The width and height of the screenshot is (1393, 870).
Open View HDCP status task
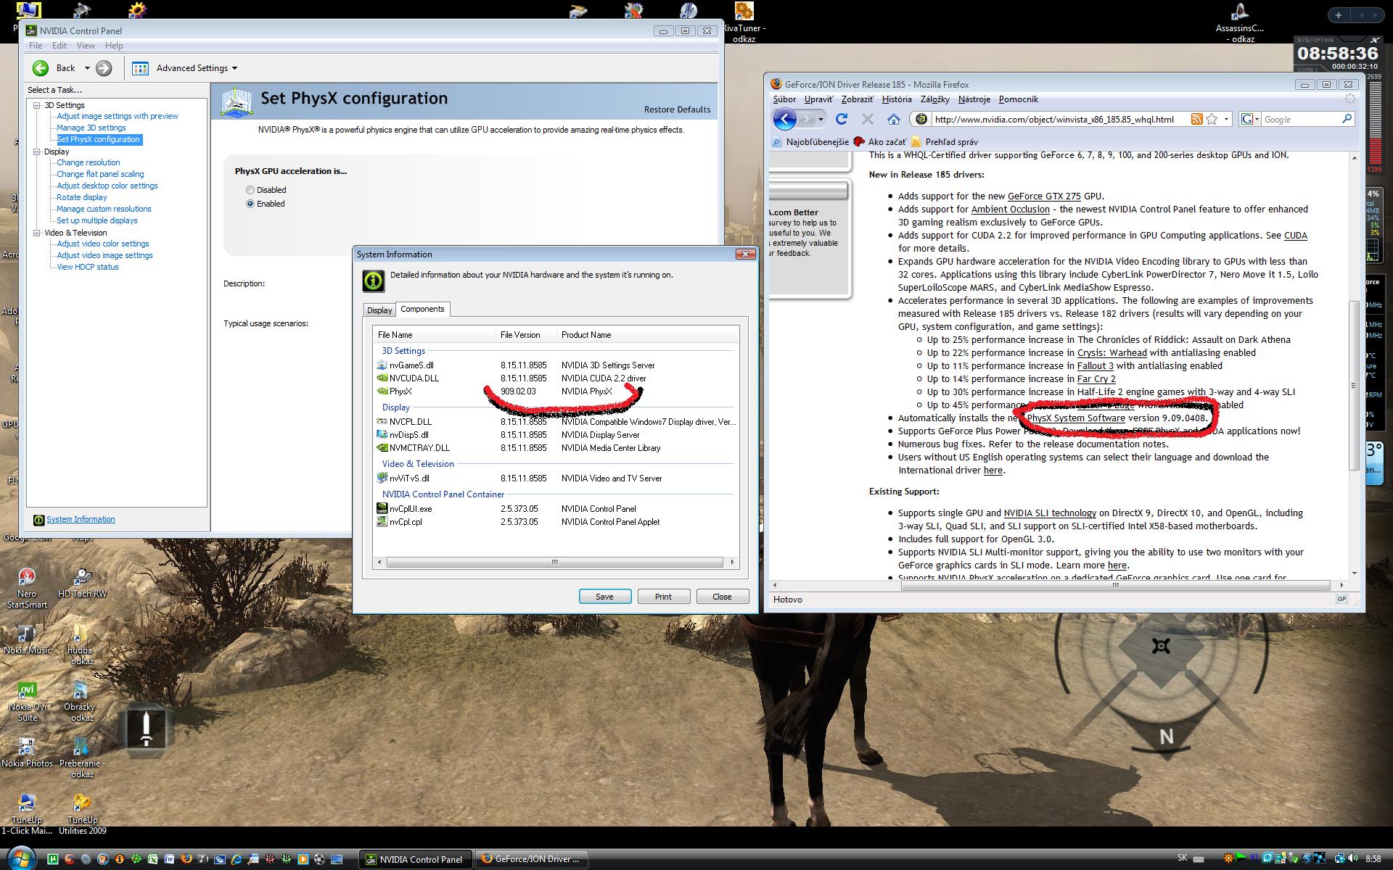pos(88,267)
